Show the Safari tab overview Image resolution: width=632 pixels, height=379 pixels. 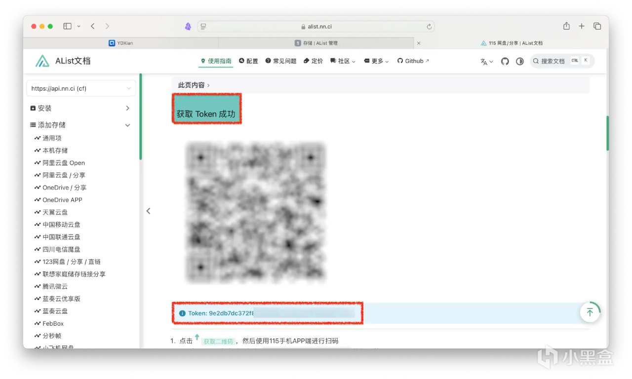click(597, 26)
